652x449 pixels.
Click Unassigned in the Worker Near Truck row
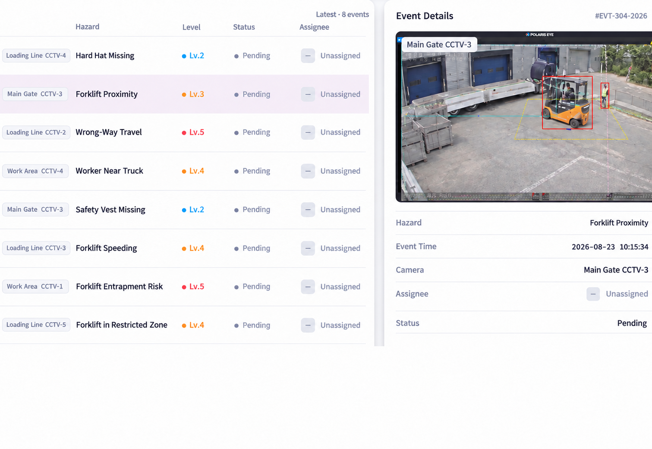pos(340,171)
